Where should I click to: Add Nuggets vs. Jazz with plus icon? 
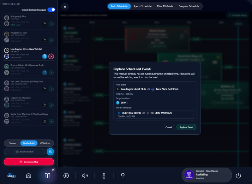[x=51, y=40]
